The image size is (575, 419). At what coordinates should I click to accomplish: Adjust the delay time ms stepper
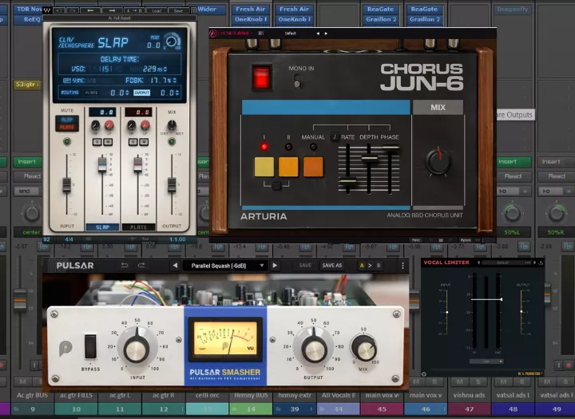pos(165,69)
